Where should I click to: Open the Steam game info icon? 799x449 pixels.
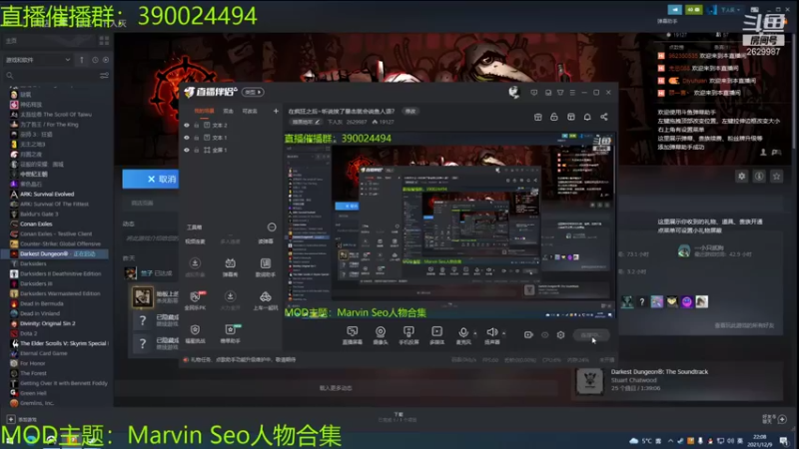click(x=759, y=177)
